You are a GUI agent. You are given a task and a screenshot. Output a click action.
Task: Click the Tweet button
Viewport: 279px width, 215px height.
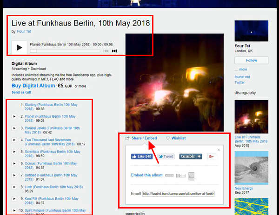point(166,156)
